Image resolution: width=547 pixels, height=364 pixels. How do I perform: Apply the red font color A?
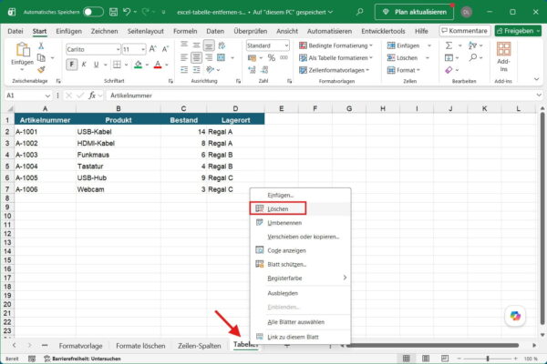coord(158,65)
